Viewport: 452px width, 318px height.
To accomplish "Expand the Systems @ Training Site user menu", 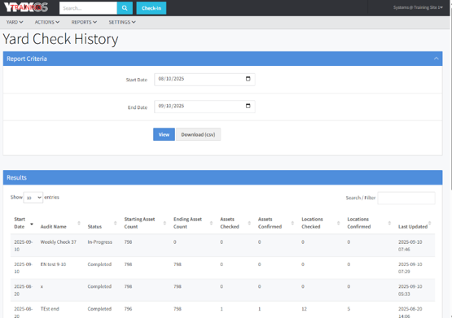I will click(418, 7).
